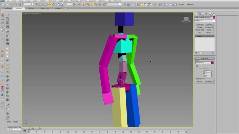Toggle Show End Result below stack
The width and height of the screenshot is (239, 134).
click(201, 53)
